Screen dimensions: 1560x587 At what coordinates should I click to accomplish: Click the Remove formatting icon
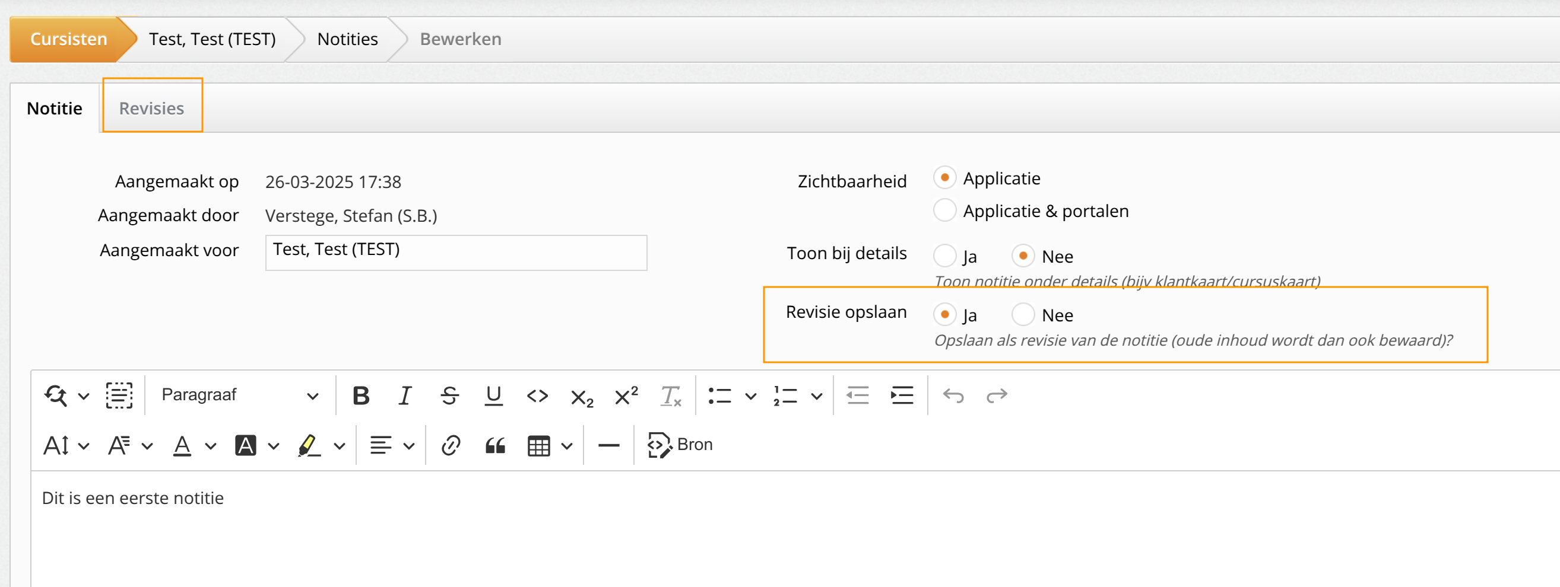point(670,395)
